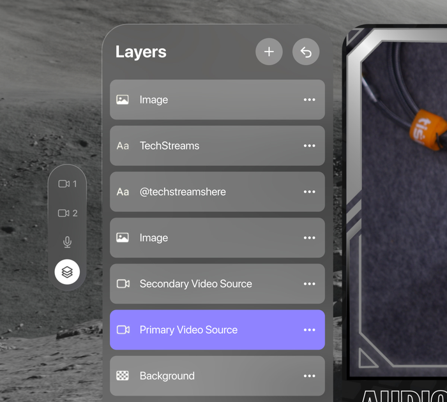Select the top Image layer above TechStreams
The height and width of the screenshot is (402, 447).
(x=217, y=100)
